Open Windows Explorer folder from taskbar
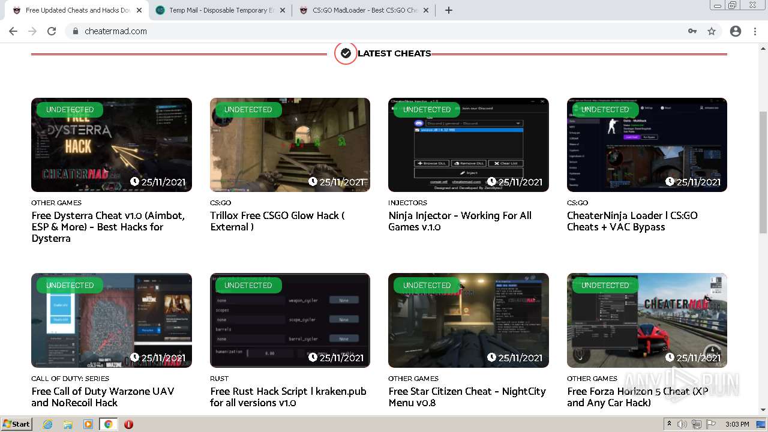The height and width of the screenshot is (432, 768). pyautogui.click(x=68, y=424)
